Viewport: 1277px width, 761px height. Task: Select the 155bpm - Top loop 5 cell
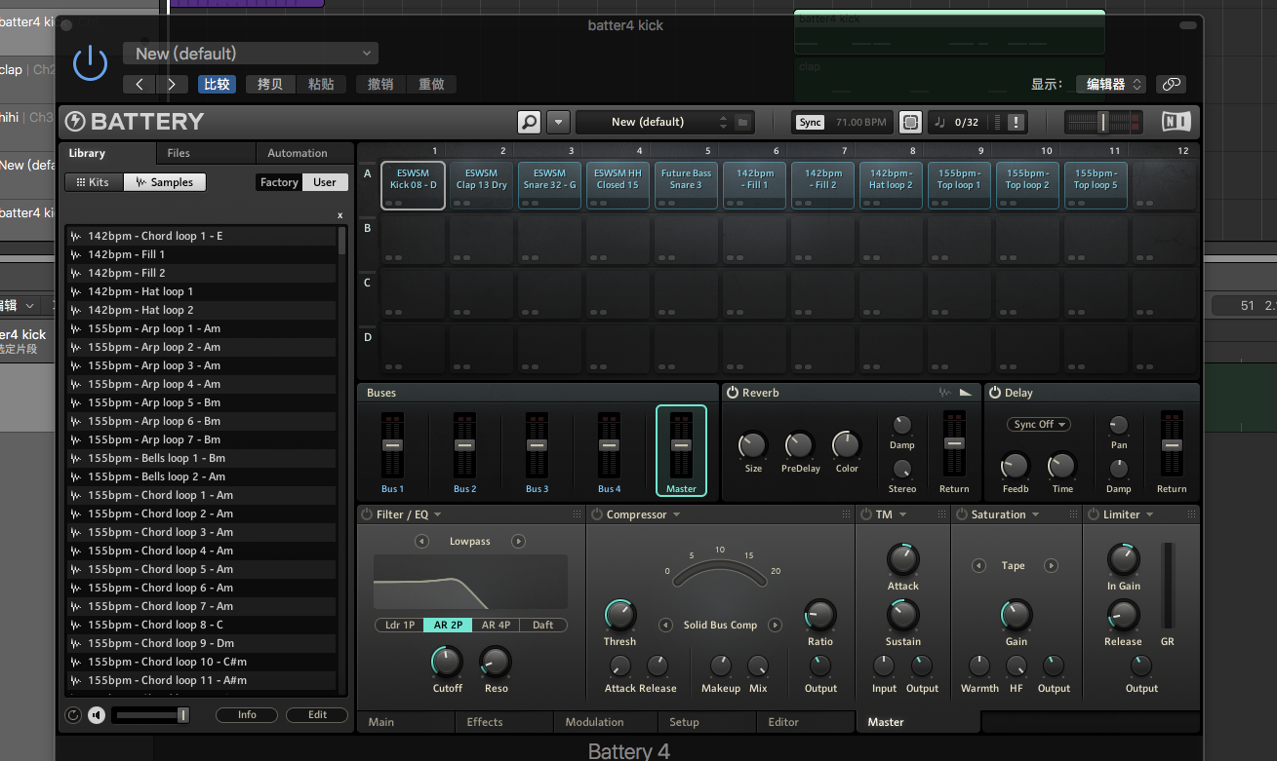pyautogui.click(x=1096, y=185)
